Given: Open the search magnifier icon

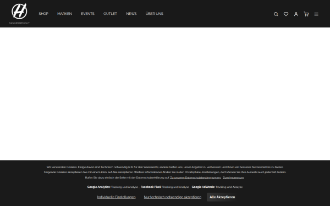Looking at the screenshot, I should [x=276, y=14].
